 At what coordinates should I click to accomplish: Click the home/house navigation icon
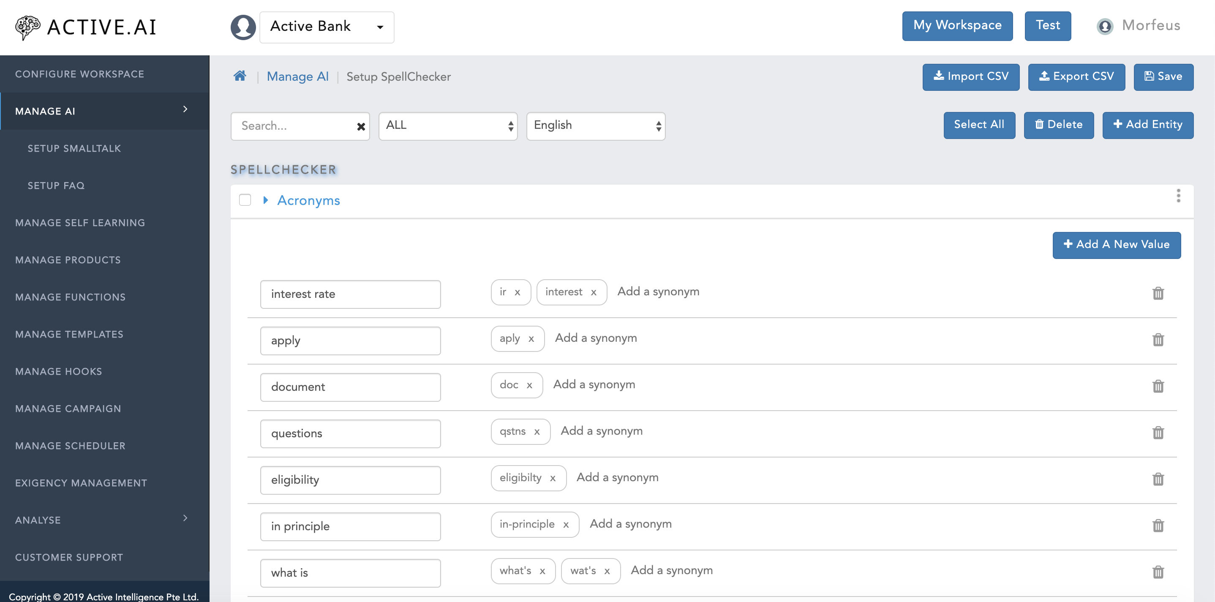(x=240, y=76)
